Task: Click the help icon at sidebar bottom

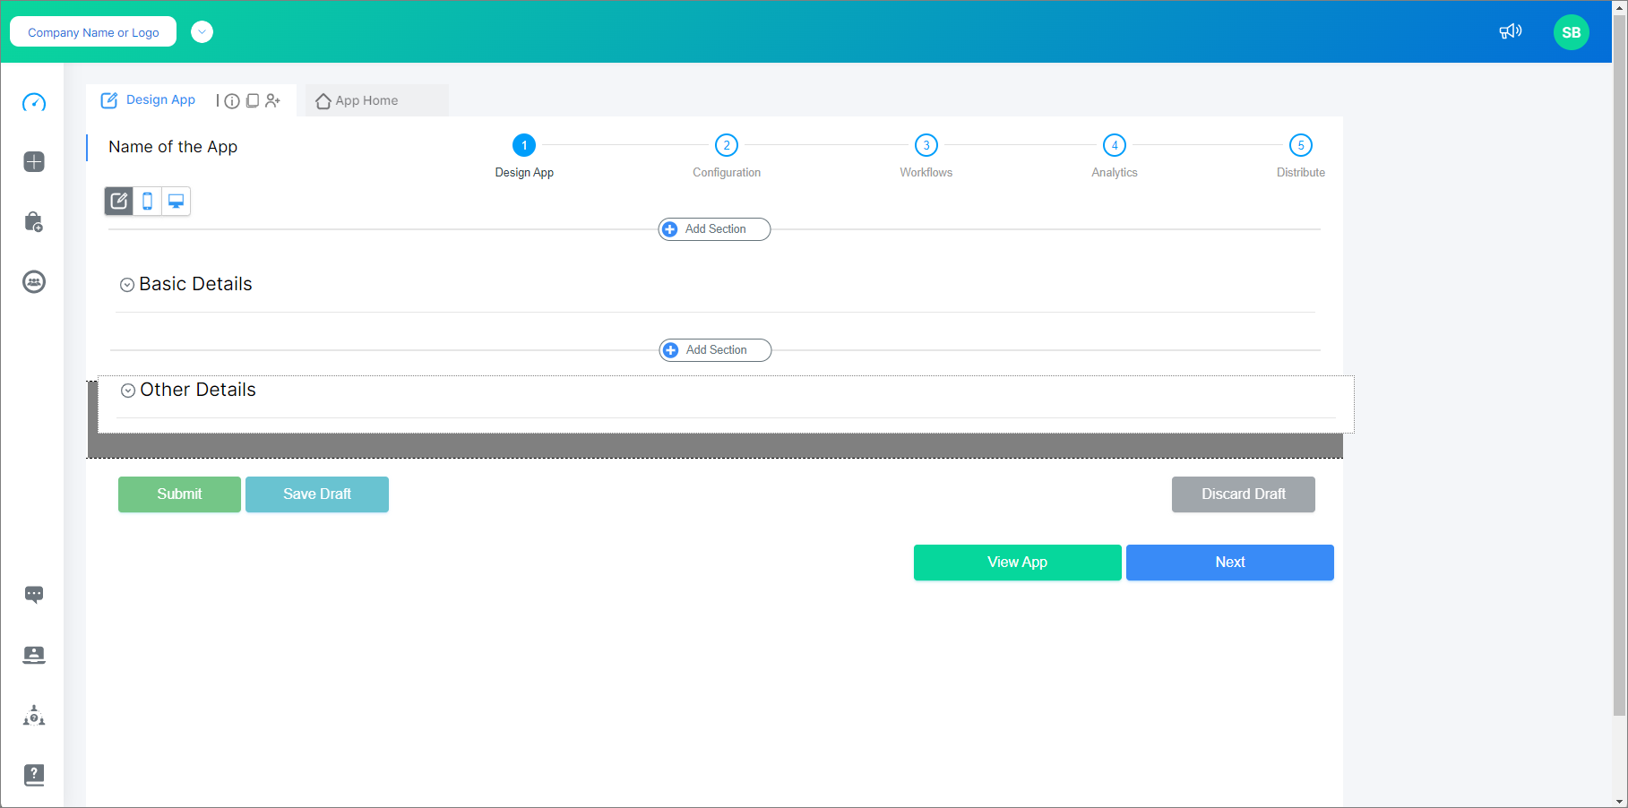Action: pyautogui.click(x=33, y=775)
